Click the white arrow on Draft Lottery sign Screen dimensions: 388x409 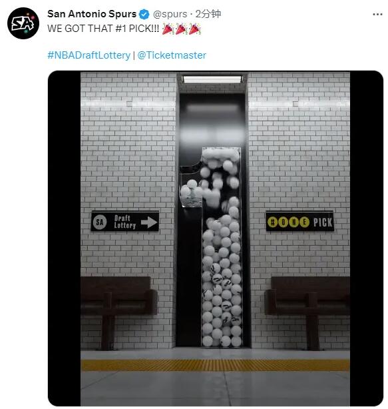point(149,222)
